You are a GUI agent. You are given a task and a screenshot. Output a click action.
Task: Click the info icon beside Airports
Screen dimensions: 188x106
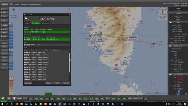click(x=11, y=5)
